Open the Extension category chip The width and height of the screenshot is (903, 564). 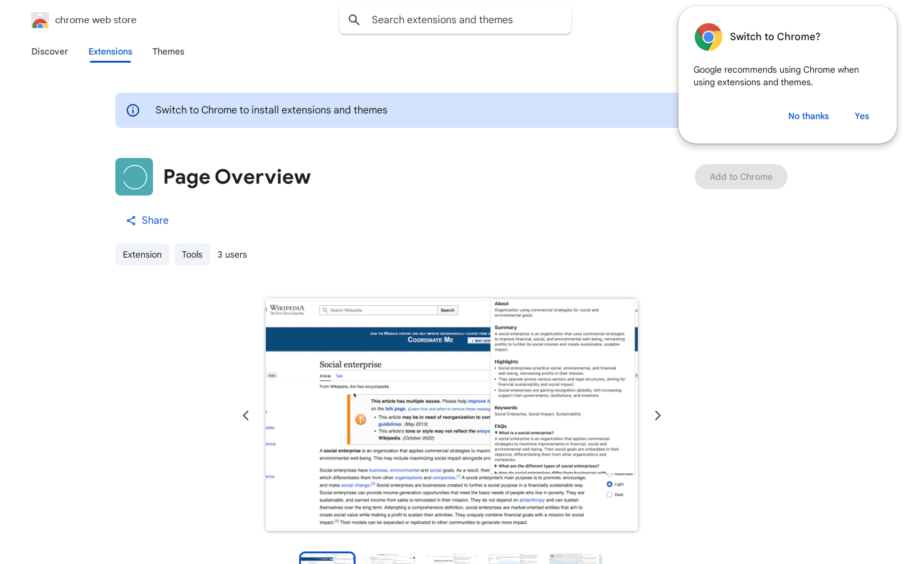tap(142, 254)
